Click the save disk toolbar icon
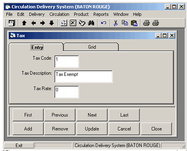This screenshot has width=187, height=151. click(x=12, y=23)
